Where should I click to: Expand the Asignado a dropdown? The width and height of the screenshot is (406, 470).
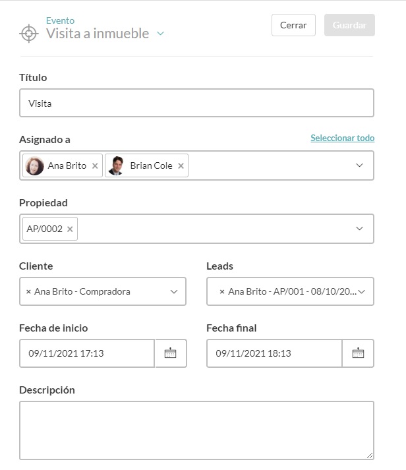pos(359,165)
